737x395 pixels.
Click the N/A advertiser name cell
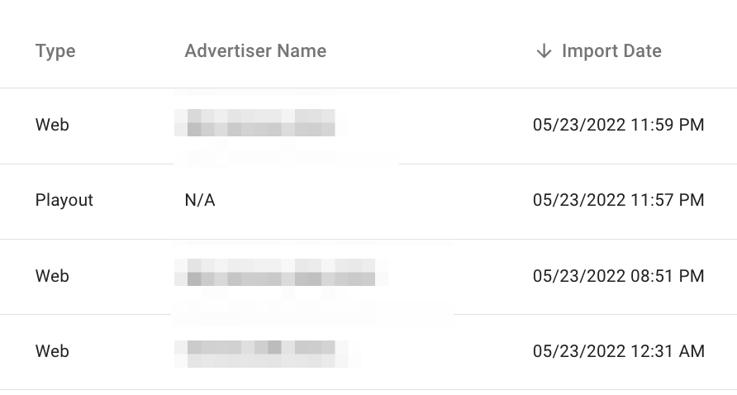point(200,201)
